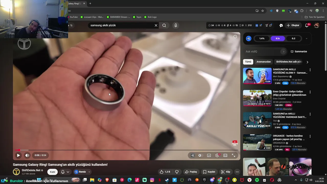
Task: Click the info card icon on video
Action: (x=235, y=37)
